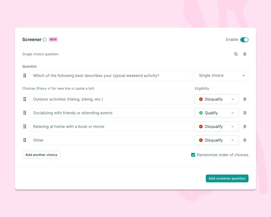The height and width of the screenshot is (217, 271).
Task: Grab the drag handle beside the question field
Action: click(x=25, y=76)
